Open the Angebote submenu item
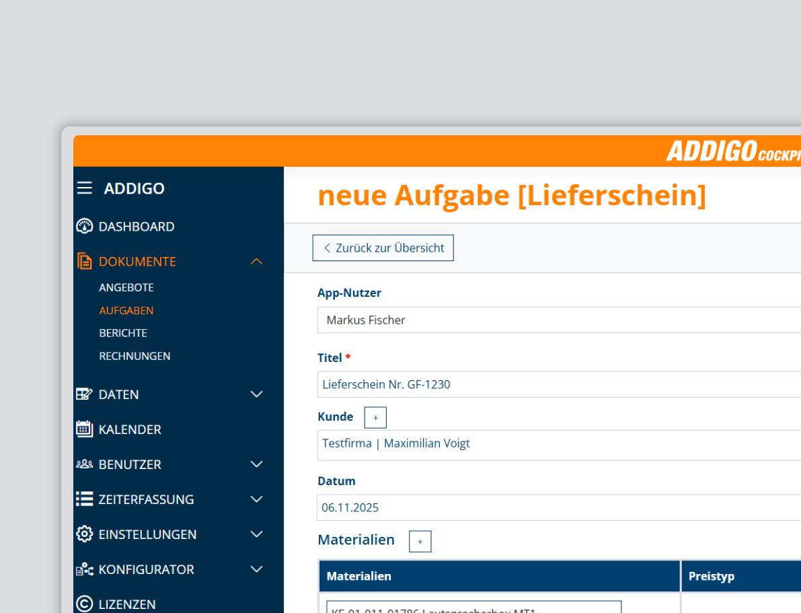The height and width of the screenshot is (613, 801). pyautogui.click(x=126, y=287)
